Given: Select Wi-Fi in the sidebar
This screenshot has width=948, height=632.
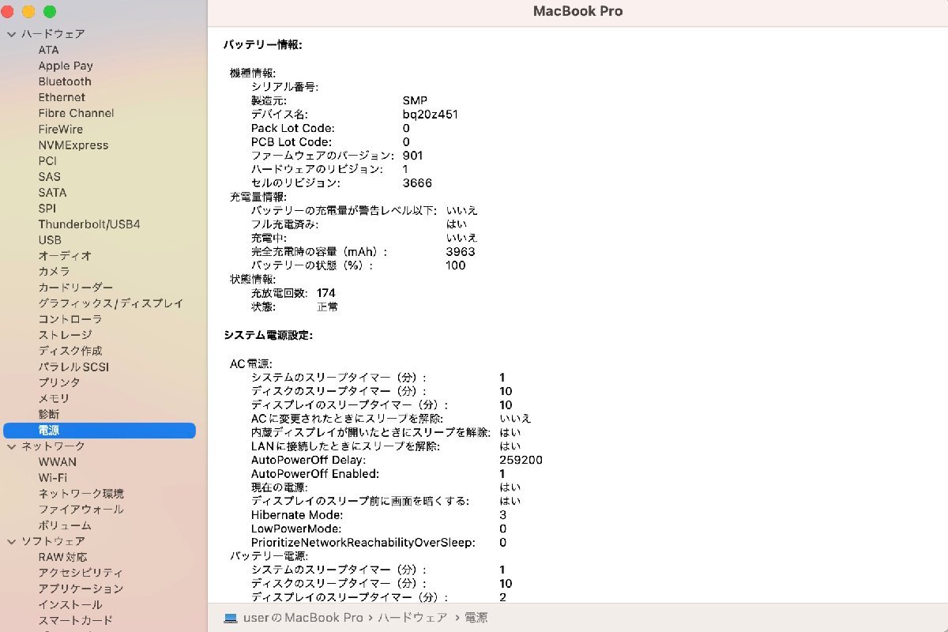Looking at the screenshot, I should click(52, 478).
